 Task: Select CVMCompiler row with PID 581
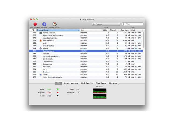pos(86,59)
